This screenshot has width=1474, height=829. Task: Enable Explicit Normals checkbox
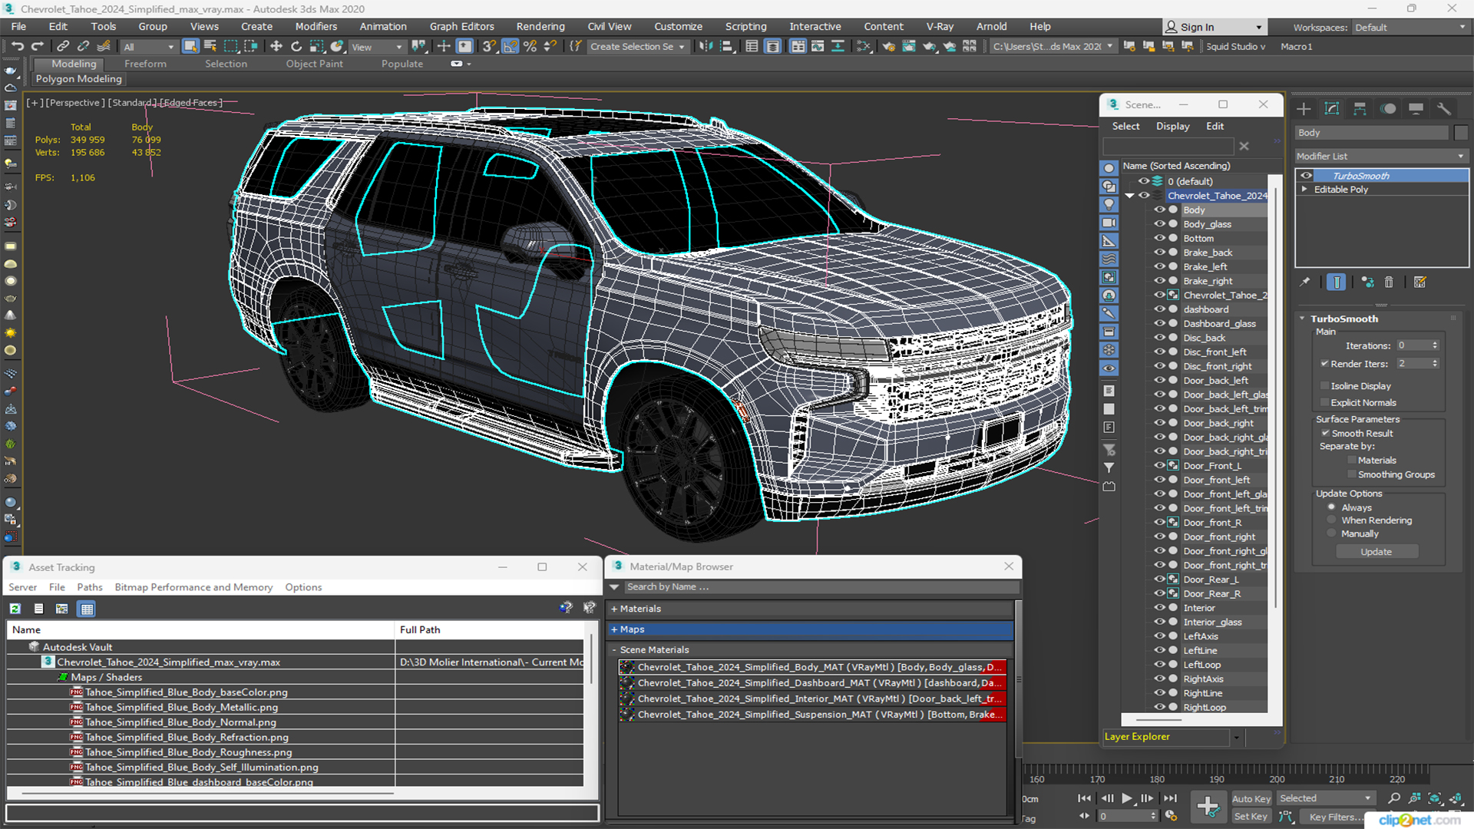1324,403
